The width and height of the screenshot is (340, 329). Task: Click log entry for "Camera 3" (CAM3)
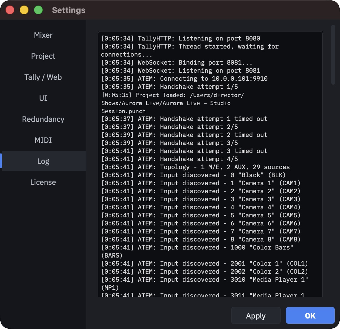pos(201,199)
